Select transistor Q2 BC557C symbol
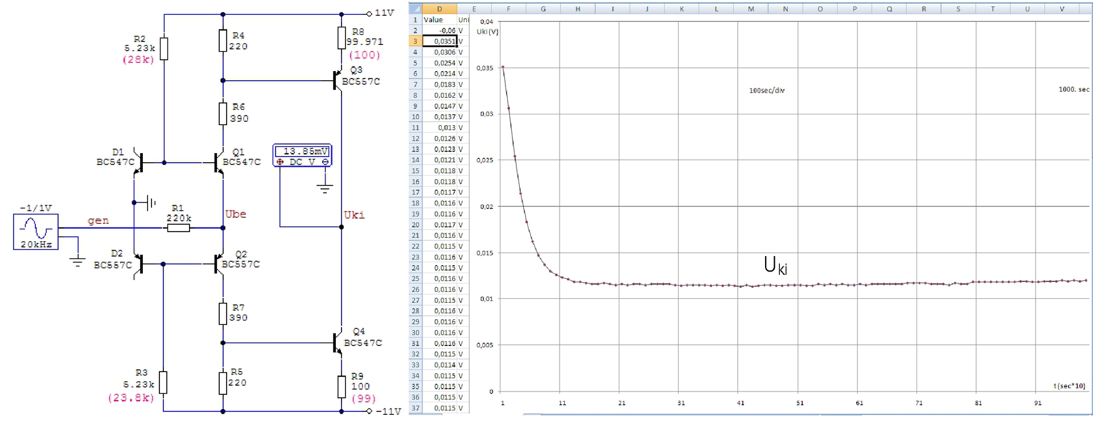Image resolution: width=1093 pixels, height=441 pixels. click(219, 264)
